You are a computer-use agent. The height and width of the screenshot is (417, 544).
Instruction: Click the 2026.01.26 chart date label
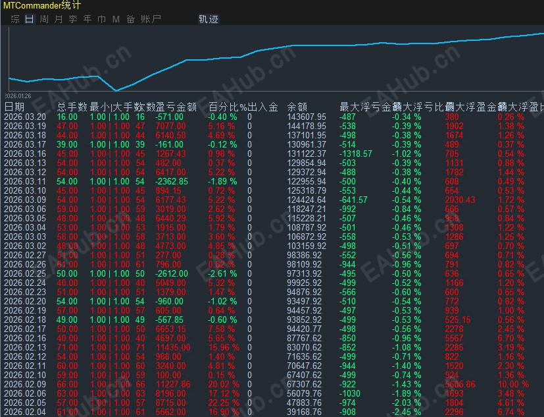[18, 96]
